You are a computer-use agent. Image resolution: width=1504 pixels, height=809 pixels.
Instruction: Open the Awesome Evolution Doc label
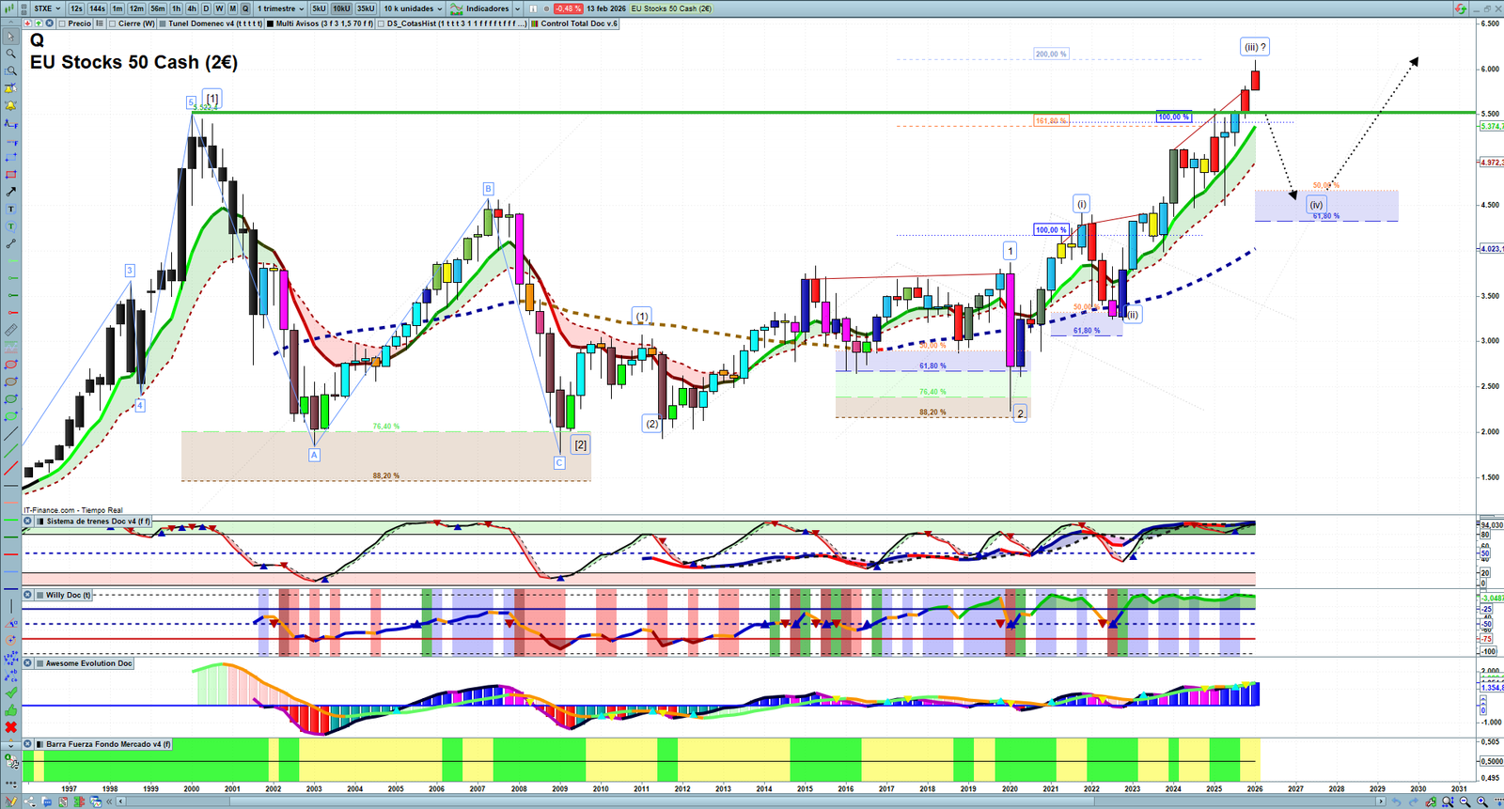[x=89, y=663]
